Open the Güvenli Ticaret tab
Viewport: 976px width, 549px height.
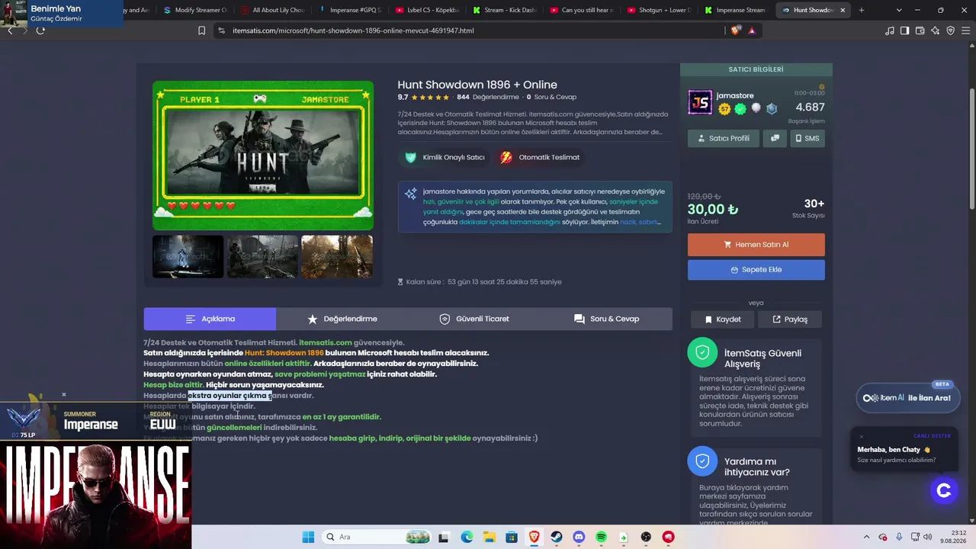[x=474, y=319]
